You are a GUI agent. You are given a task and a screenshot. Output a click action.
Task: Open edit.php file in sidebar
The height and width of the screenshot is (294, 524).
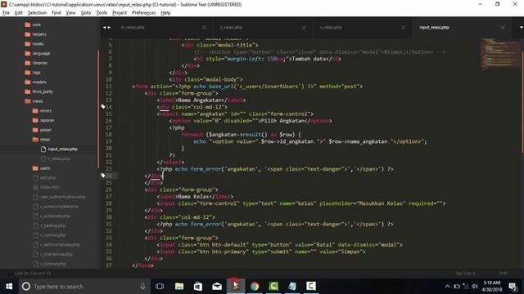click(45, 178)
